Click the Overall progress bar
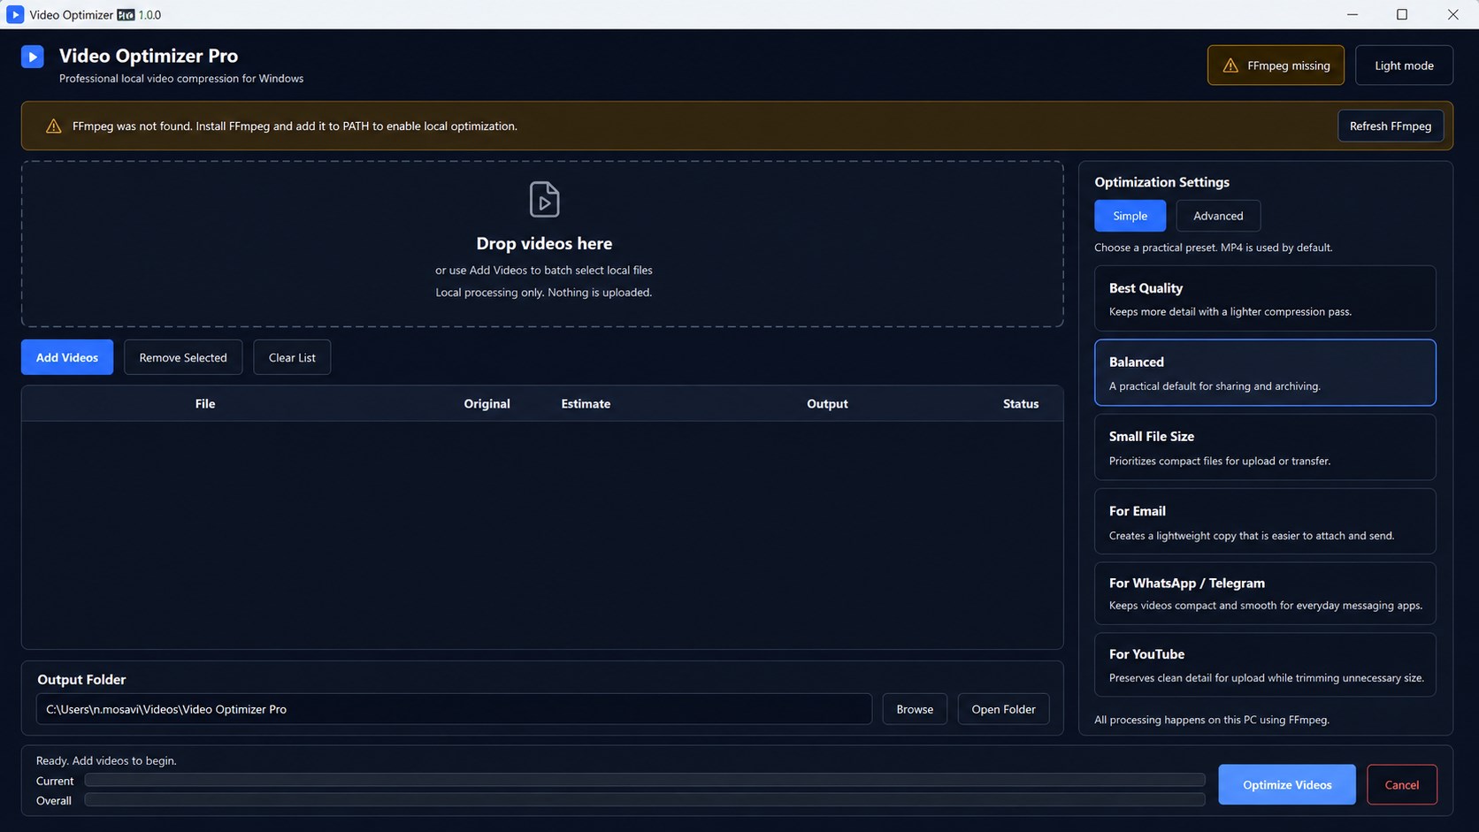1479x832 pixels. (645, 799)
